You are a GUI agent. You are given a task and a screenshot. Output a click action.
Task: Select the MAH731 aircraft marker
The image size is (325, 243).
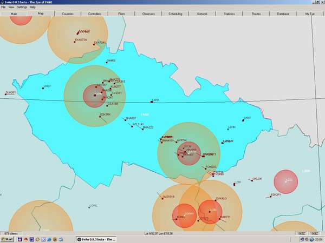(220, 219)
